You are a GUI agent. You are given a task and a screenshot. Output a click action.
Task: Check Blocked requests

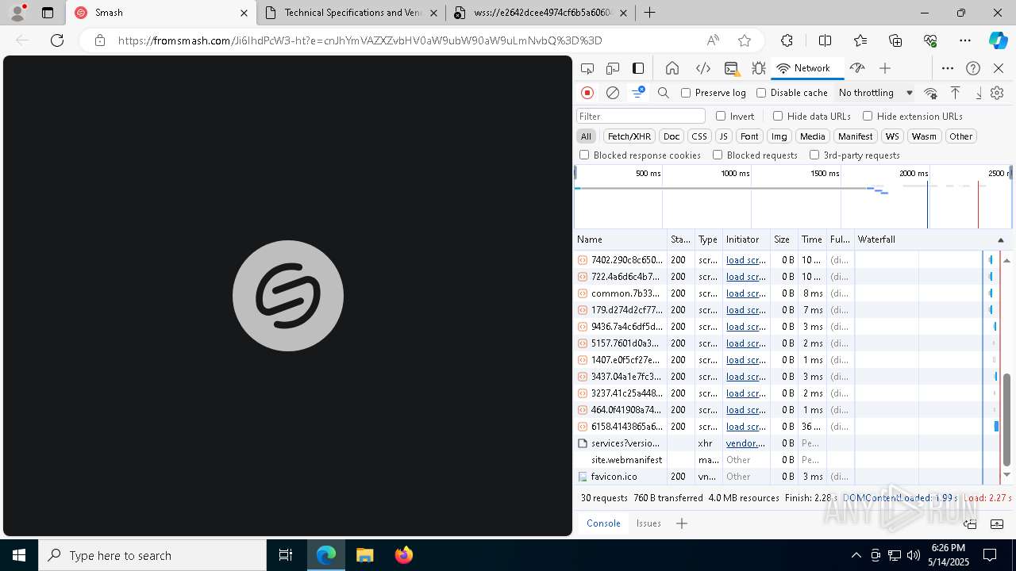(x=718, y=155)
